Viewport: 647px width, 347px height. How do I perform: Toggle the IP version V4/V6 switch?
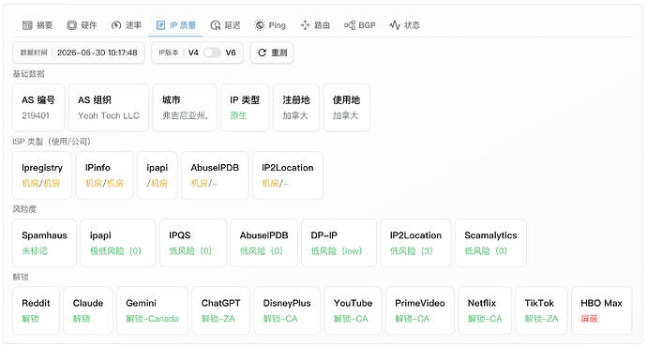212,53
